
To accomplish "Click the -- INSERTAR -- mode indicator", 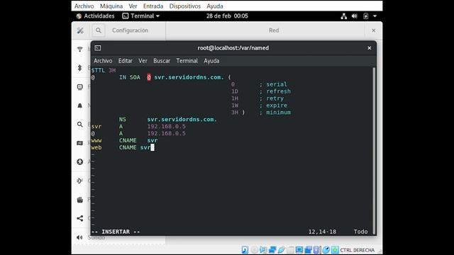I will point(116,232).
